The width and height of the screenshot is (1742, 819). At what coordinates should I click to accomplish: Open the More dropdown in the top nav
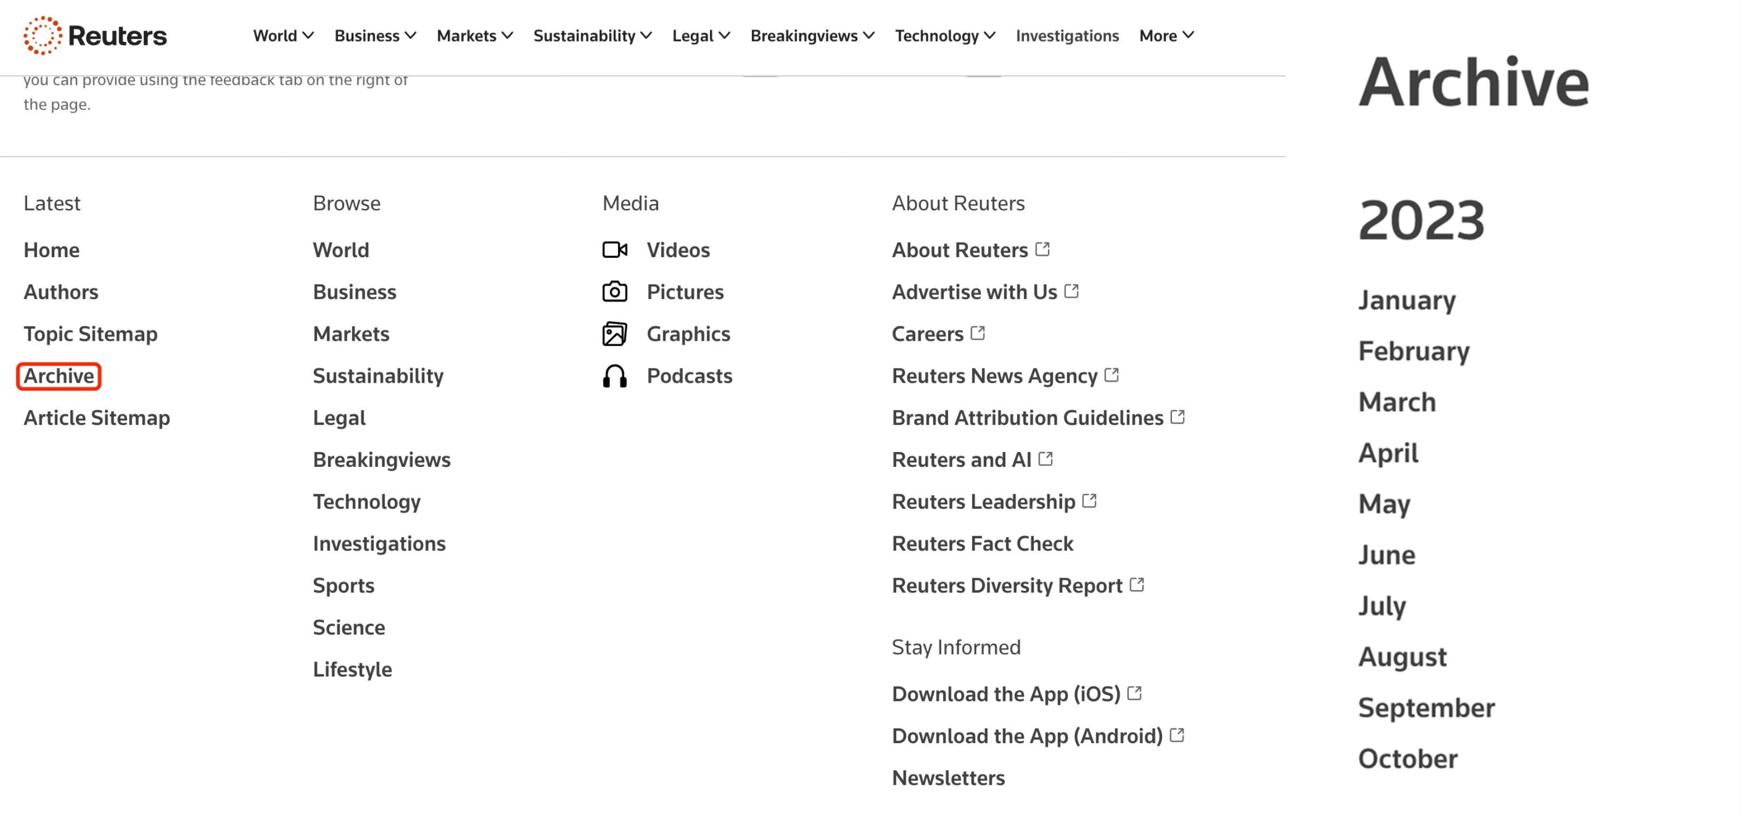(x=1166, y=35)
